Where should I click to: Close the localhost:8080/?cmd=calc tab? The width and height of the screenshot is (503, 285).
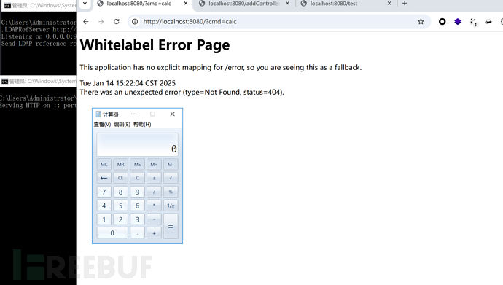186,4
